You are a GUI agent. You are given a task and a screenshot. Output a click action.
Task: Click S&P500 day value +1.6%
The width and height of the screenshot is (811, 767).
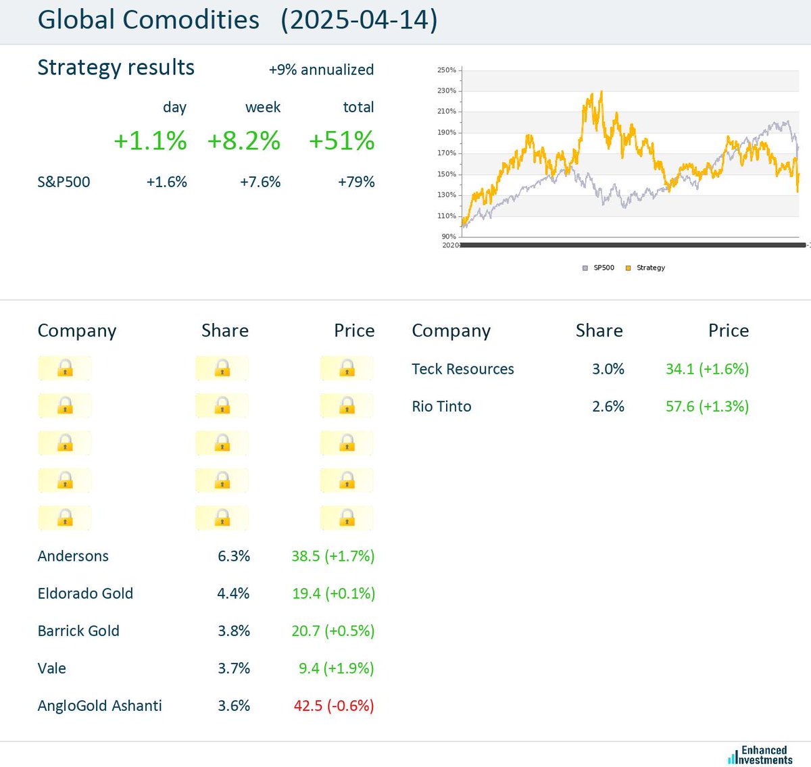[167, 182]
